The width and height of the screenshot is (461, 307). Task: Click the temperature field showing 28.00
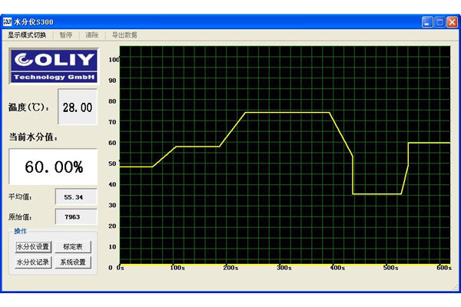coord(78,107)
